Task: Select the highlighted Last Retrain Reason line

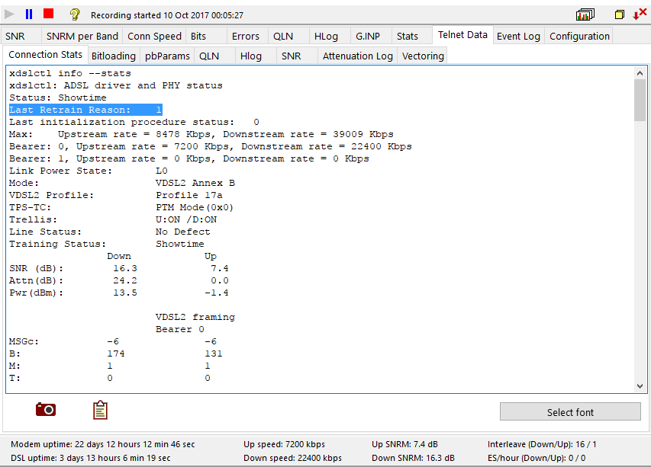Action: 85,110
